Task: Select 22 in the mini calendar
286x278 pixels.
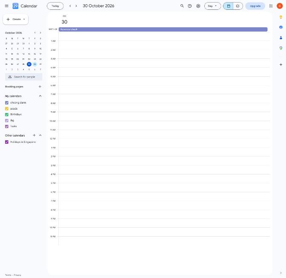Action: [29, 59]
